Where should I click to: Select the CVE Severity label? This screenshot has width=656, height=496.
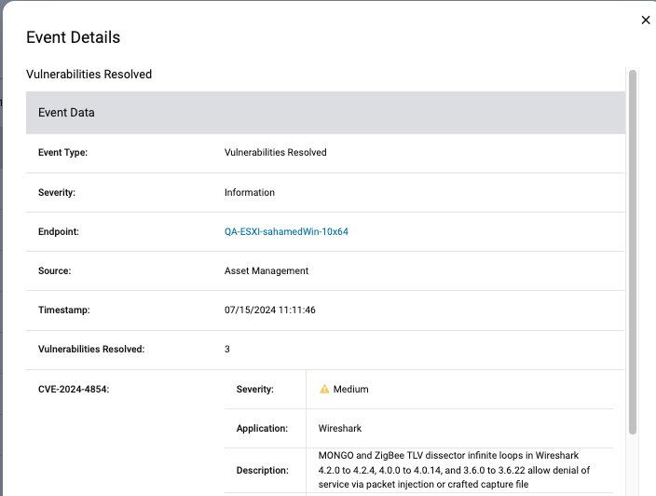pyautogui.click(x=254, y=389)
